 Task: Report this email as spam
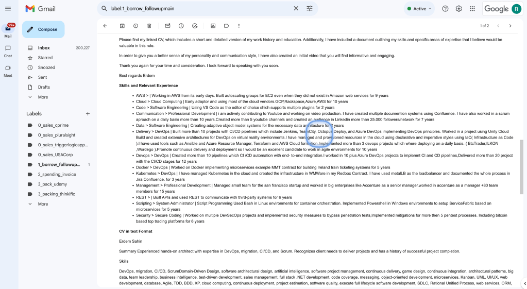[x=135, y=26]
